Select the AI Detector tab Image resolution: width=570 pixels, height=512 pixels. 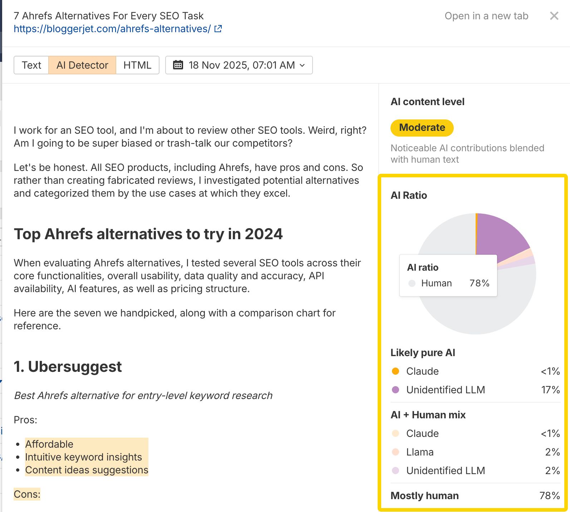(x=82, y=65)
